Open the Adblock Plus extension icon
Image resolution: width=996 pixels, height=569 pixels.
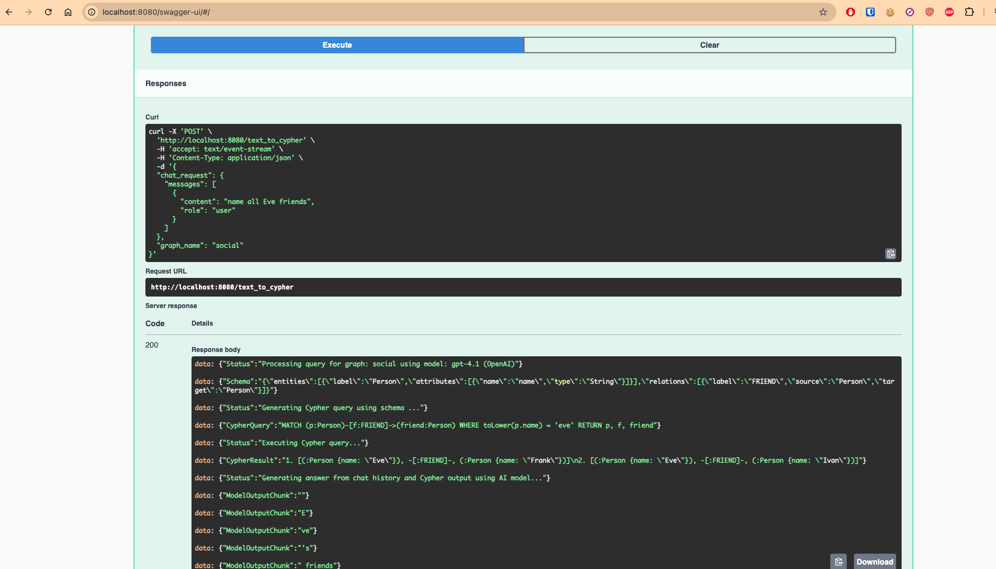(x=949, y=12)
